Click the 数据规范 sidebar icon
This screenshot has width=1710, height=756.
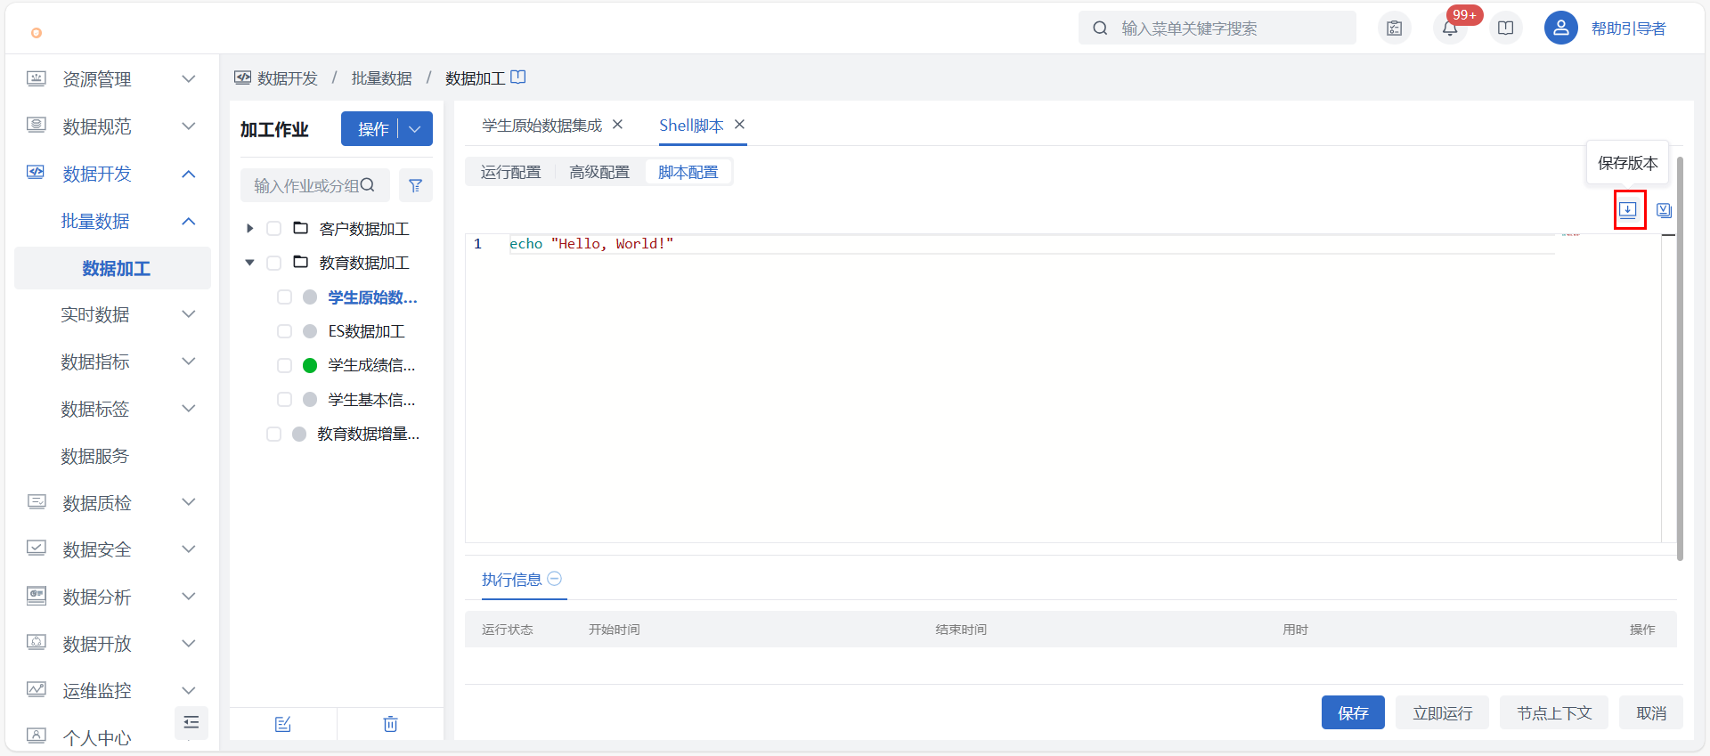tap(37, 126)
